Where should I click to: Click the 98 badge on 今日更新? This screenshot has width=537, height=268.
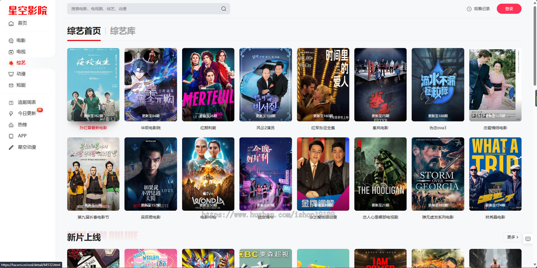coord(40,110)
